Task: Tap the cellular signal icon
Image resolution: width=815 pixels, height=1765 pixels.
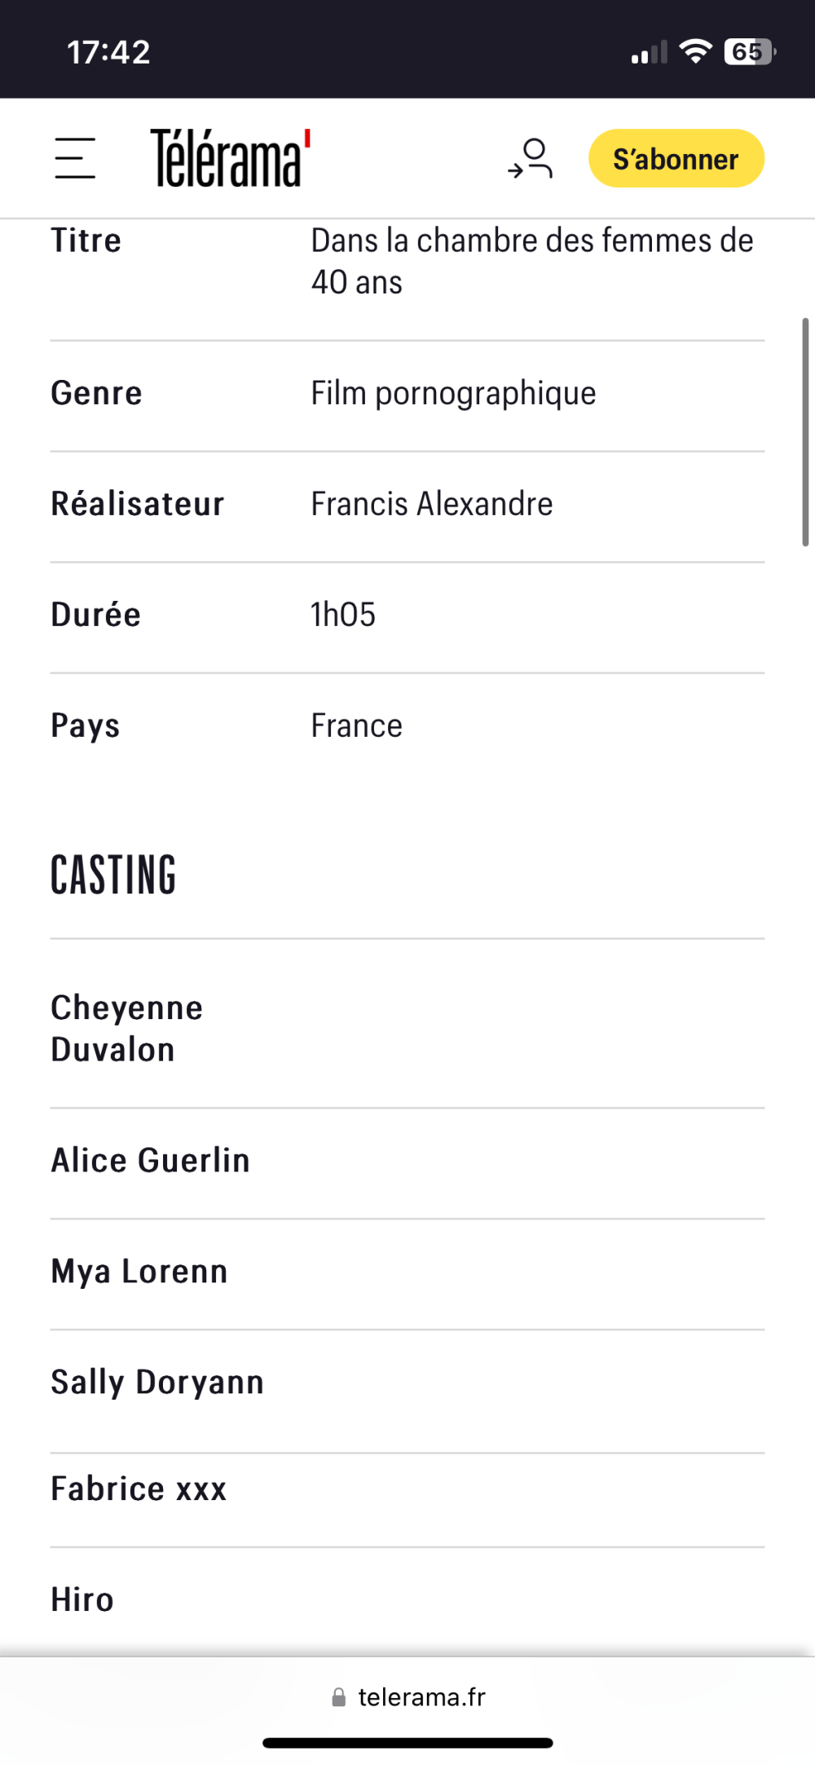Action: [650, 52]
